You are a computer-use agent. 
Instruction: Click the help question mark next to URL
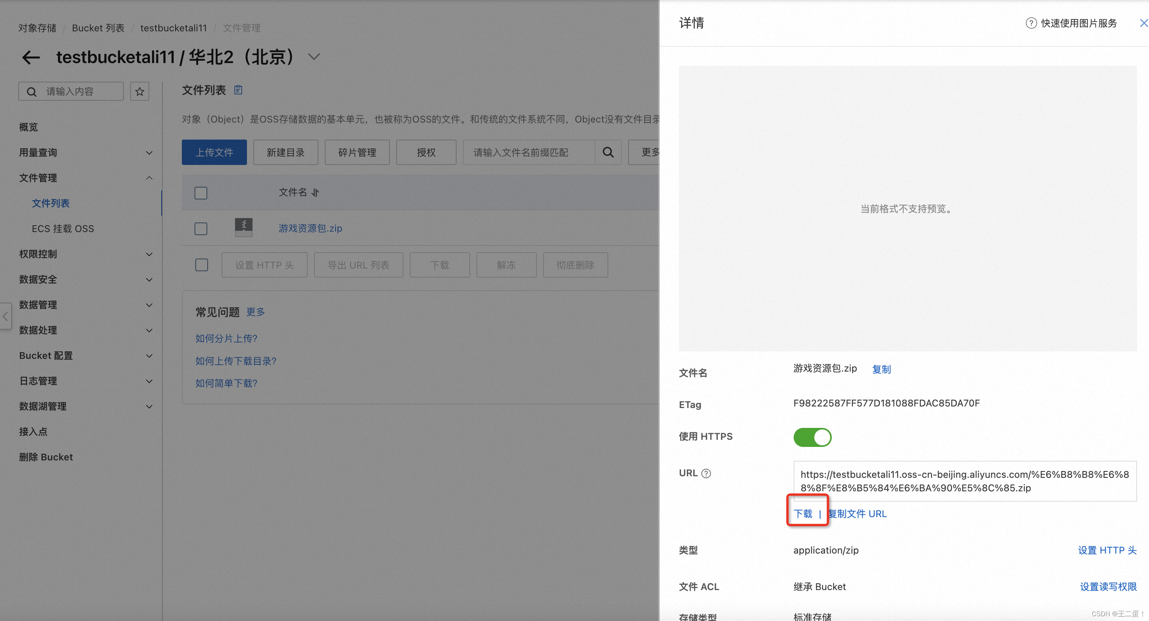pyautogui.click(x=706, y=473)
